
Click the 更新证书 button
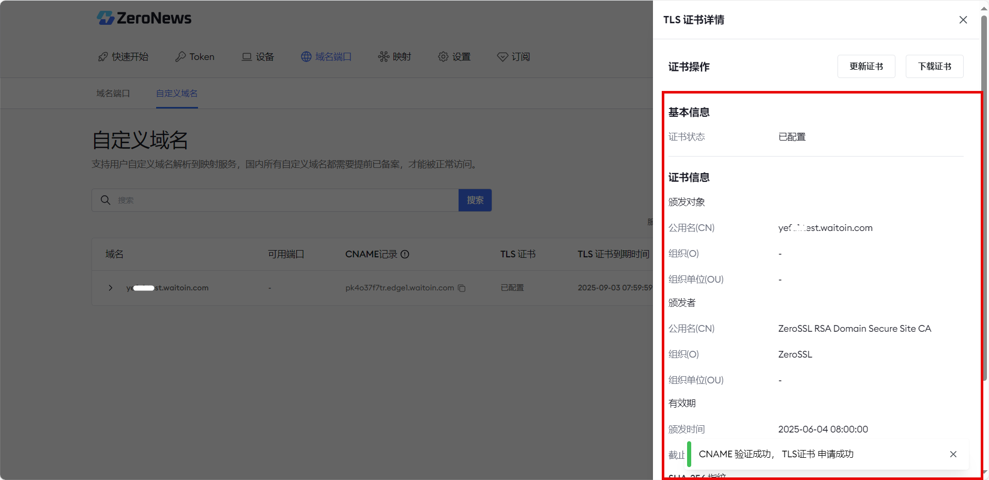[866, 67]
